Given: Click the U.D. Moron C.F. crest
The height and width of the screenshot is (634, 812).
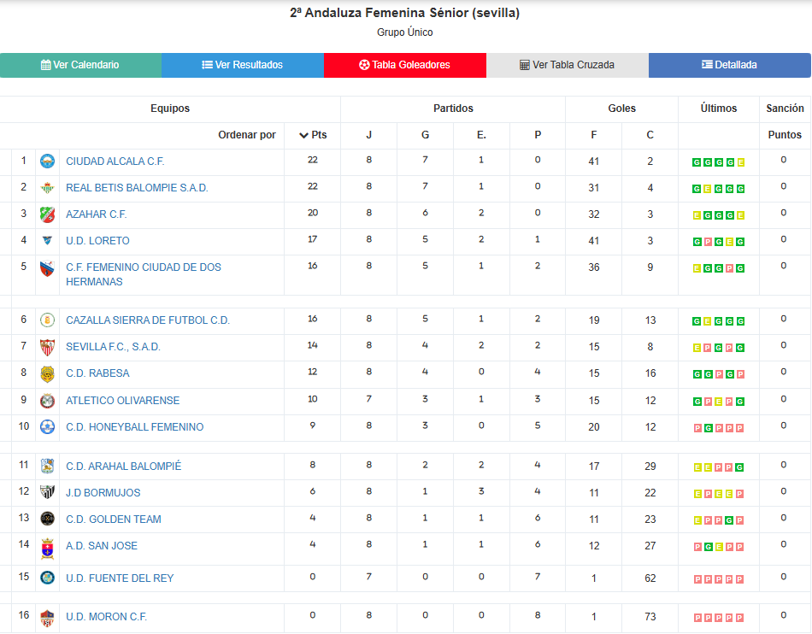Looking at the screenshot, I should 47,618.
